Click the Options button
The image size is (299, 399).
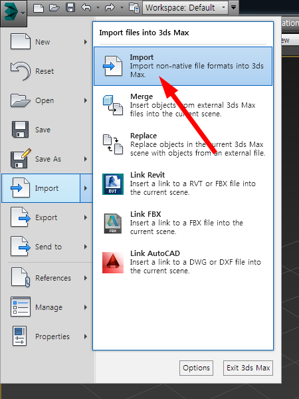pyautogui.click(x=196, y=368)
